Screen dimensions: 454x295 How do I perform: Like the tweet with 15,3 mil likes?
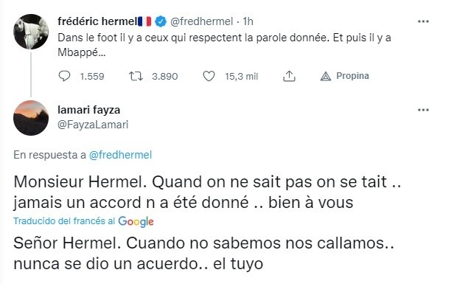tap(209, 76)
